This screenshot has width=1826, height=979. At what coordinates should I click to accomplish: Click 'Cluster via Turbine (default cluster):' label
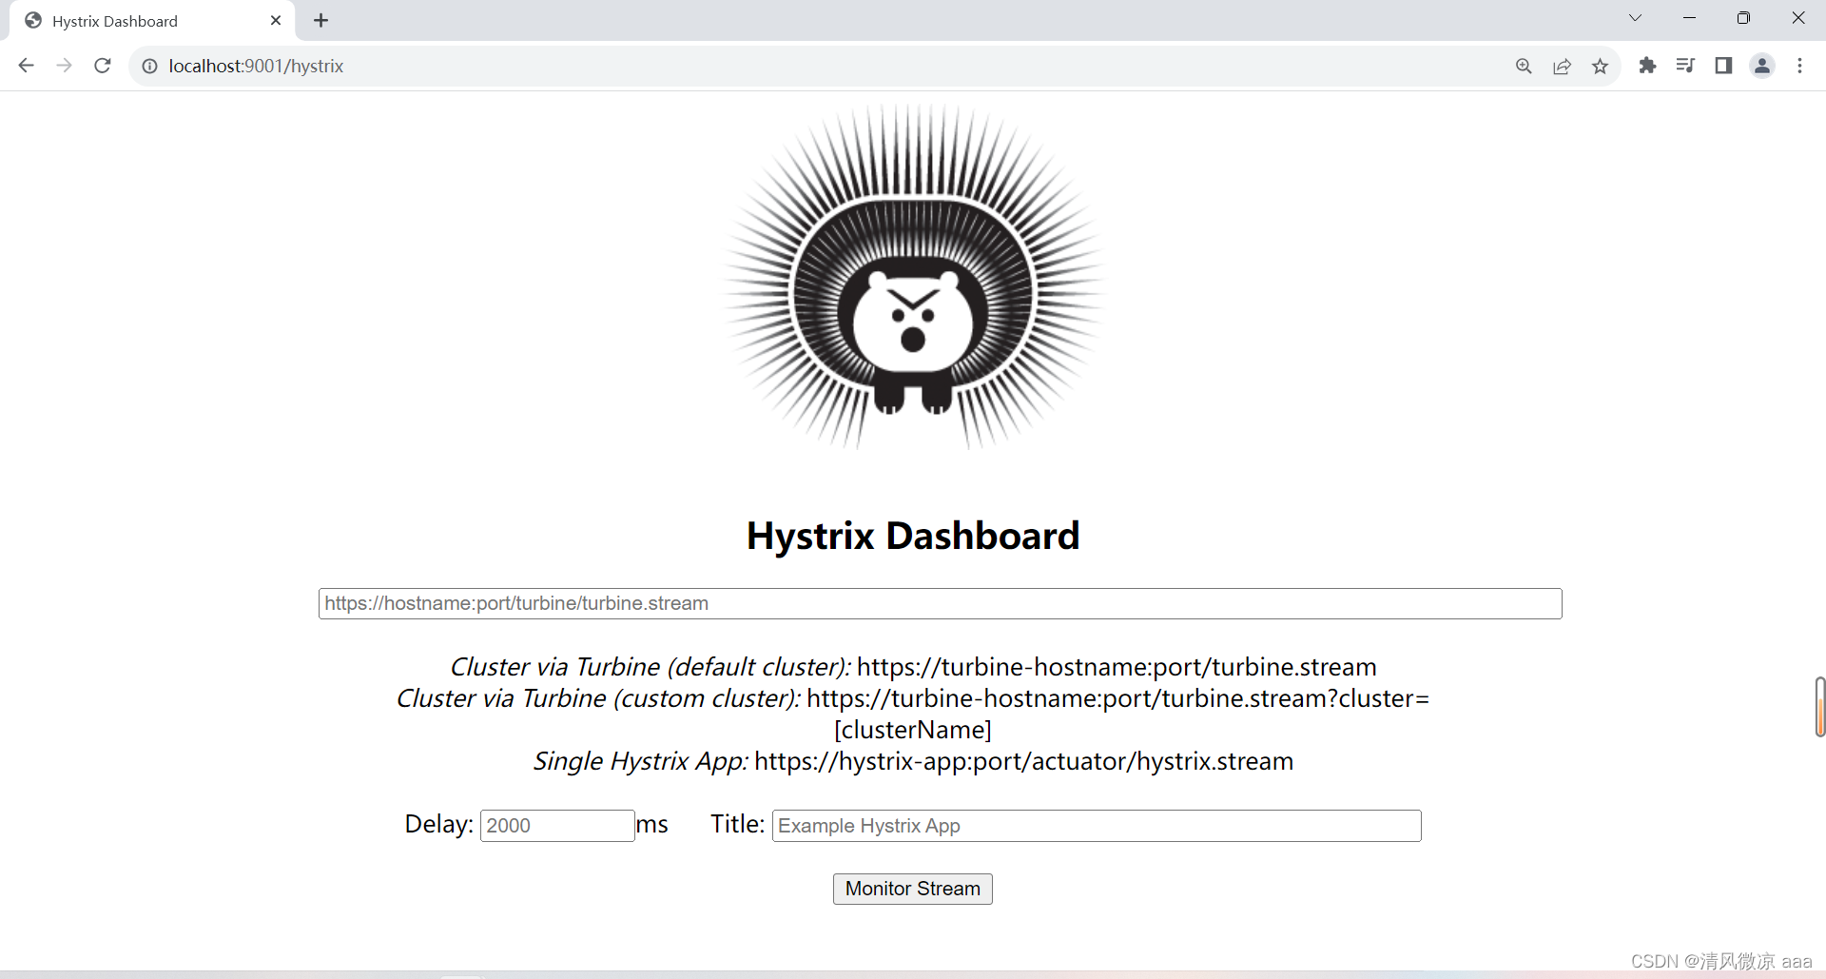tap(651, 667)
